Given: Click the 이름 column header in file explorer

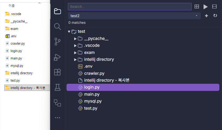Looking at the screenshot, I should (12, 6).
